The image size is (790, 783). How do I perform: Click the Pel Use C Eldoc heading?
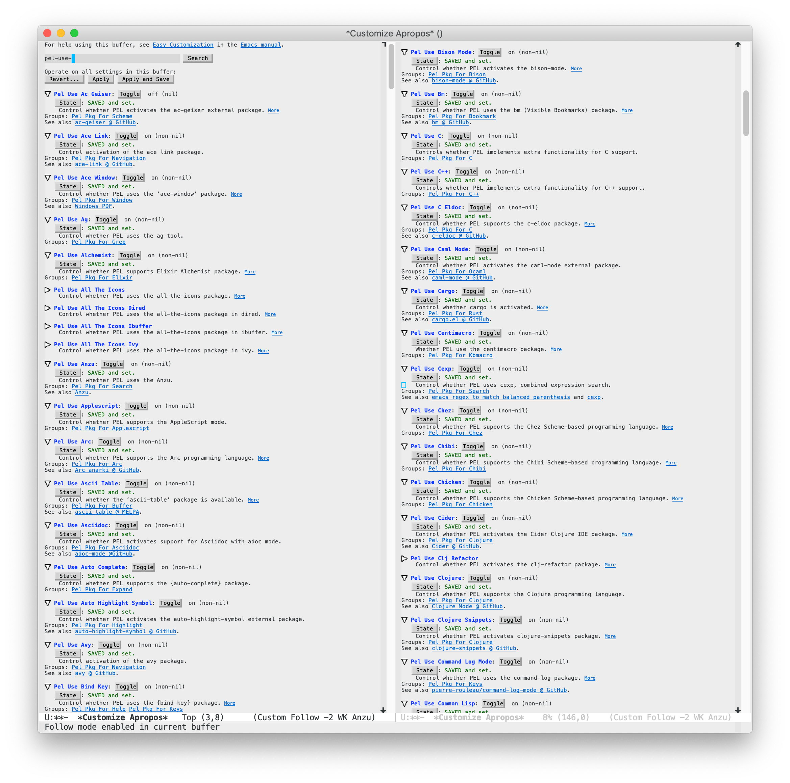tap(436, 208)
